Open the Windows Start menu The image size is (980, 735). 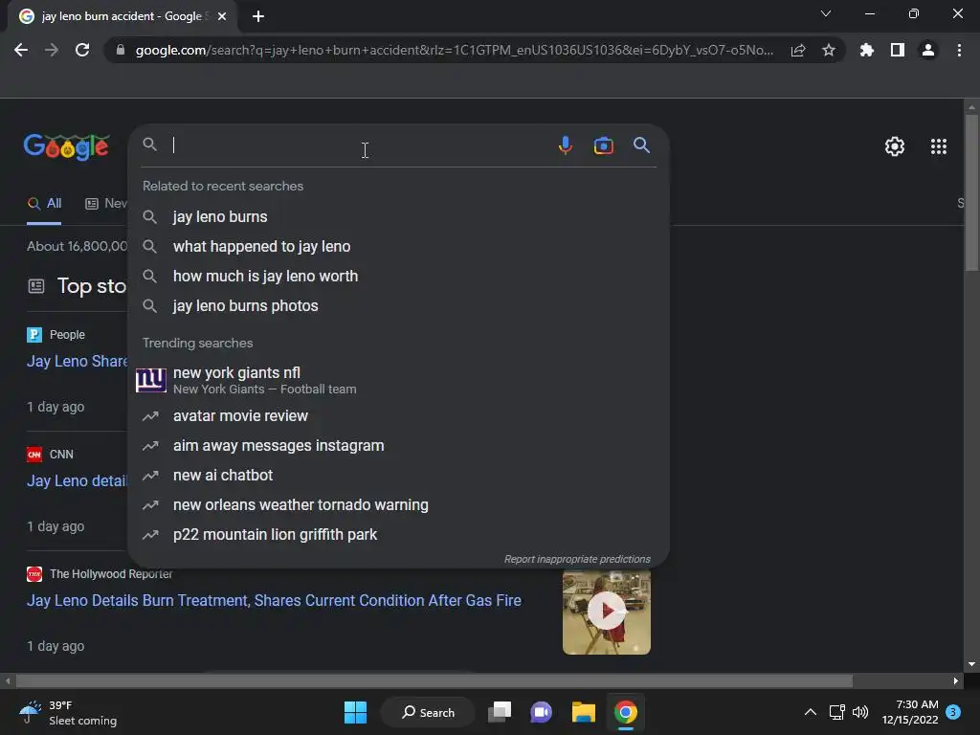pyautogui.click(x=355, y=712)
